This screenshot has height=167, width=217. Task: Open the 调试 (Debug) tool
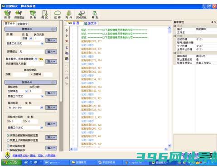click(44, 15)
